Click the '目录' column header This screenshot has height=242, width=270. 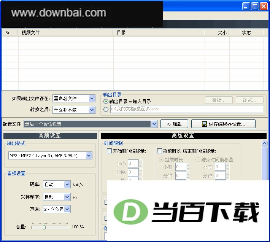[x=159, y=33]
